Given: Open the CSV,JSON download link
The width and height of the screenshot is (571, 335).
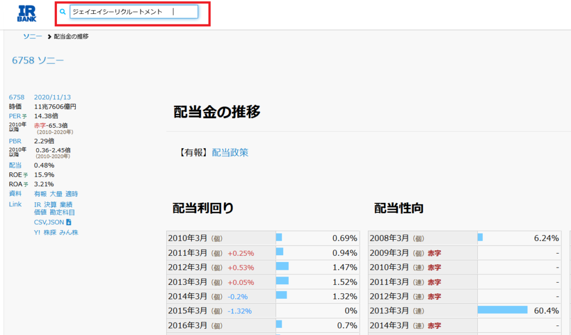Looking at the screenshot, I should pyautogui.click(x=49, y=222).
